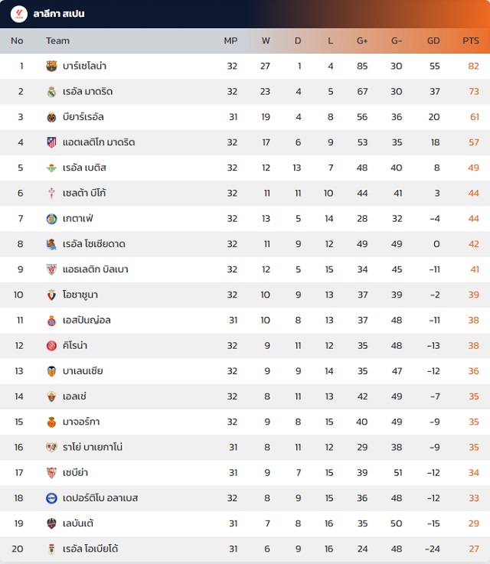Sort table by GD column header
The height and width of the screenshot is (564, 490).
click(x=433, y=41)
